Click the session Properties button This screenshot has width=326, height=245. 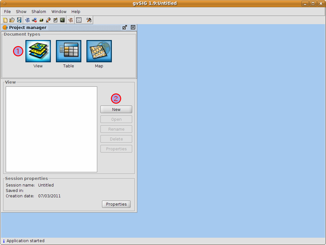[x=116, y=204]
